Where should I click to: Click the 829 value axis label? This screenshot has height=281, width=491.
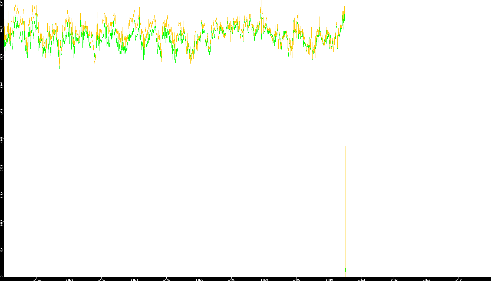[x=2, y=250]
